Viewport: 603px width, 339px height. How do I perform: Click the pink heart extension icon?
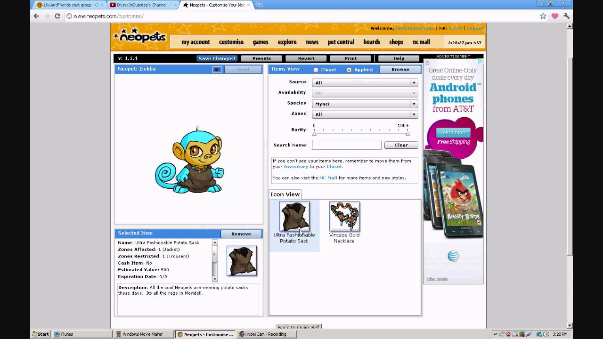(555, 16)
